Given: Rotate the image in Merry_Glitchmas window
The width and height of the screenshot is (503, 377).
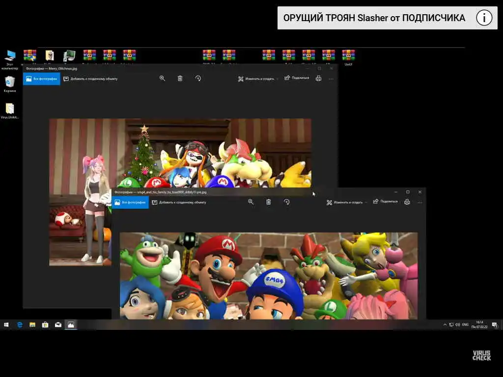Looking at the screenshot, I should point(198,78).
